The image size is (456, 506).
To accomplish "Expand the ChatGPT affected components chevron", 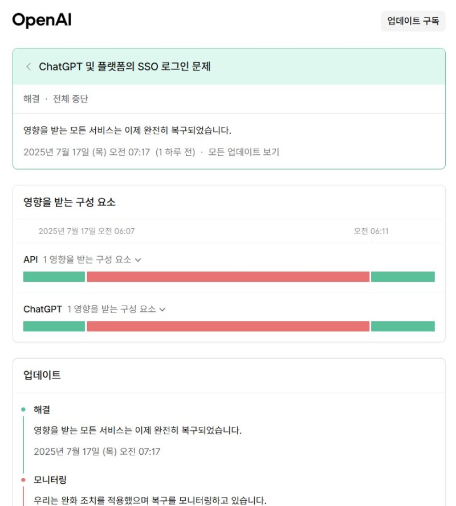I will 162,310.
